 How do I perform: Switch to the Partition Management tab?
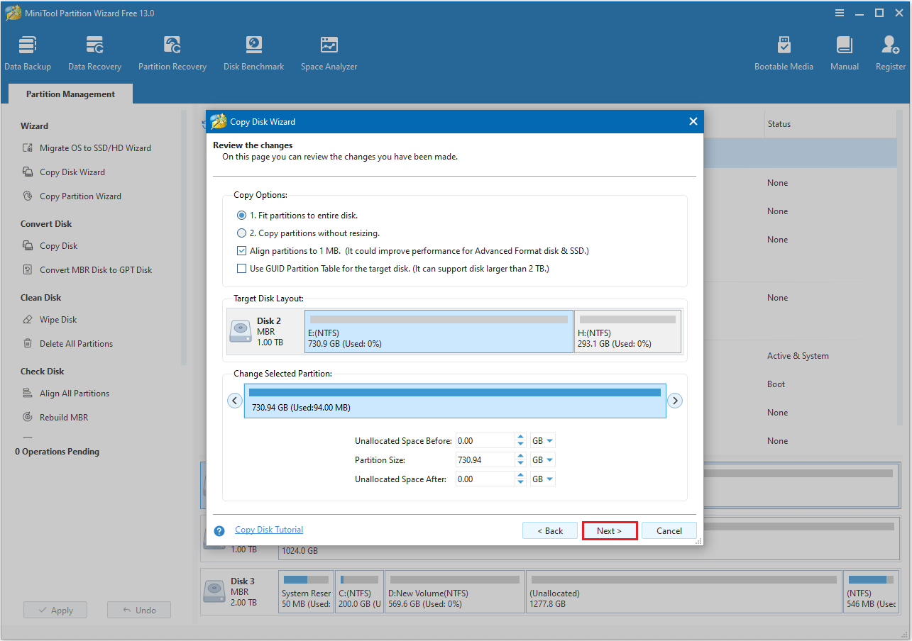pyautogui.click(x=70, y=94)
